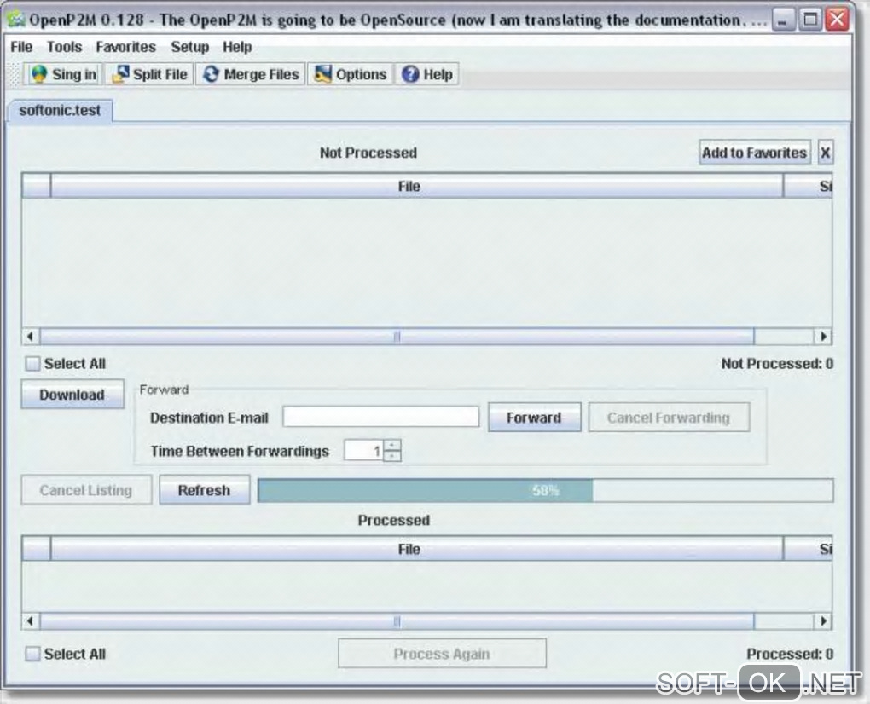Click the Help toolbar button

[x=426, y=74]
